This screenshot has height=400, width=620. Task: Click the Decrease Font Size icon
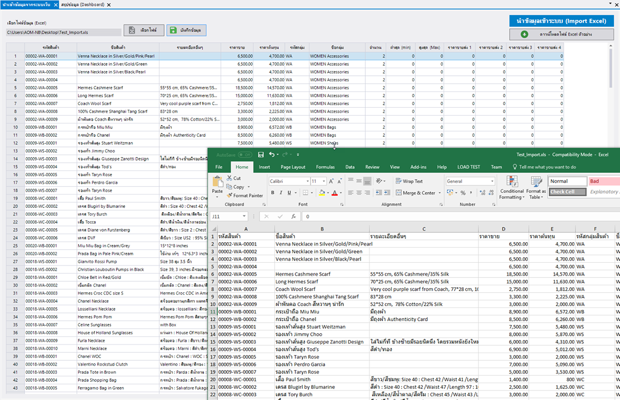tap(339, 182)
